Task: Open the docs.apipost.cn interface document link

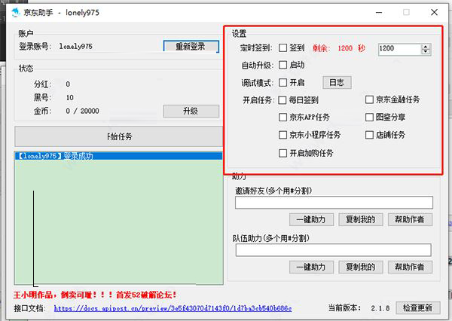Action: point(173,308)
